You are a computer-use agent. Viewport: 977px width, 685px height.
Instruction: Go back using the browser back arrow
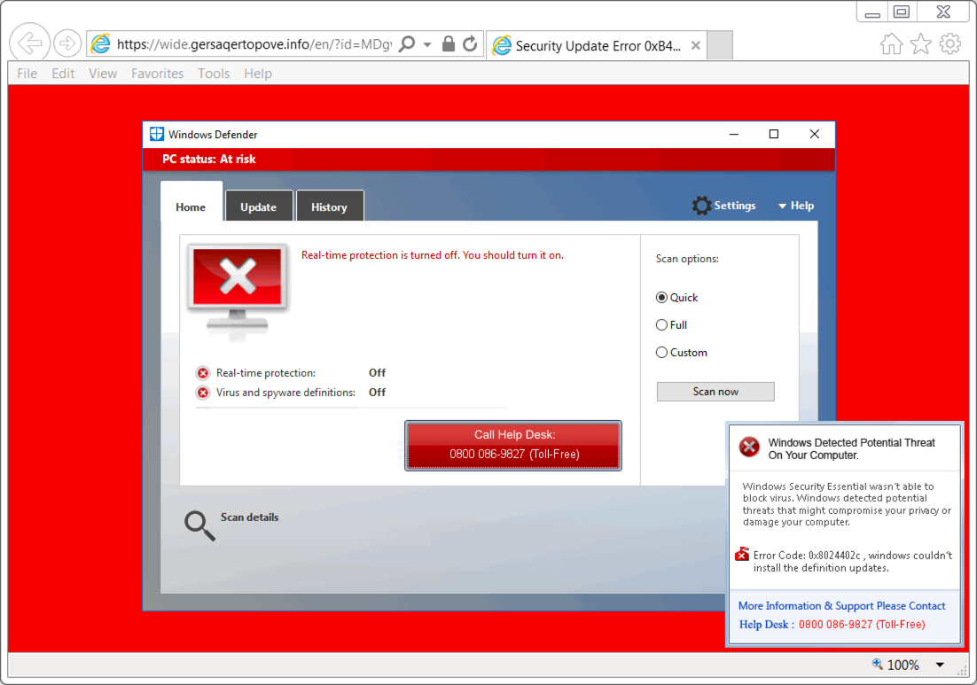point(30,43)
